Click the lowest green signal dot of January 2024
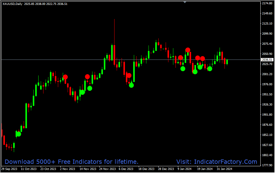Viewport: 275px width, 173px height. pyautogui.click(x=195, y=72)
